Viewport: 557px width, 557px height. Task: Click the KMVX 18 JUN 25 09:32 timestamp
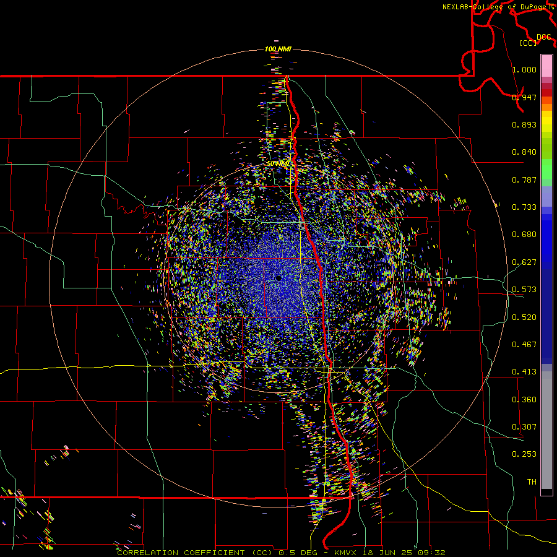(x=390, y=553)
